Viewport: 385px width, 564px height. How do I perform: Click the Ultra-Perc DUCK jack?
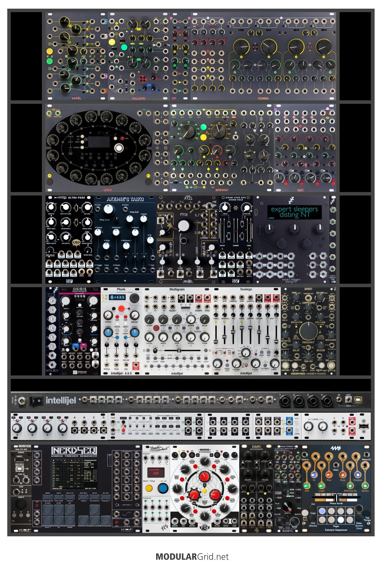pyautogui.click(x=81, y=272)
